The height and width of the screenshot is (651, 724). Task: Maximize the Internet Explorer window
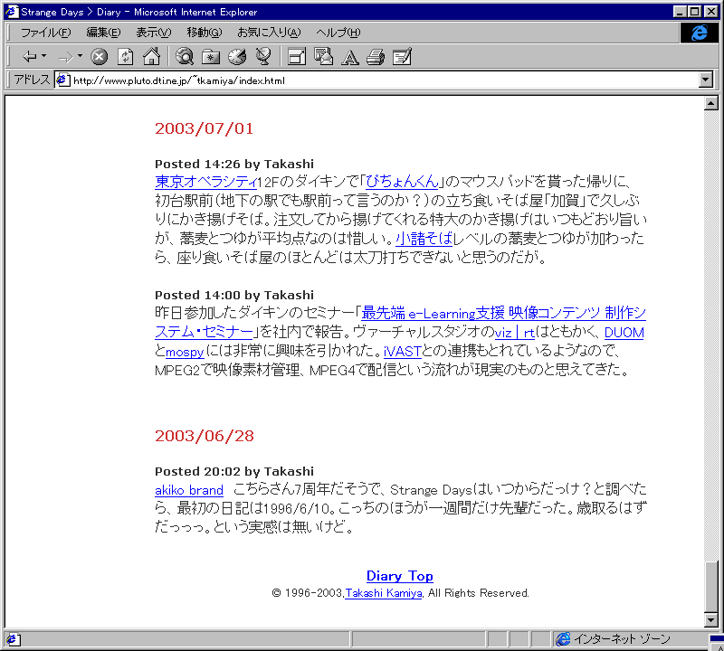(x=694, y=12)
